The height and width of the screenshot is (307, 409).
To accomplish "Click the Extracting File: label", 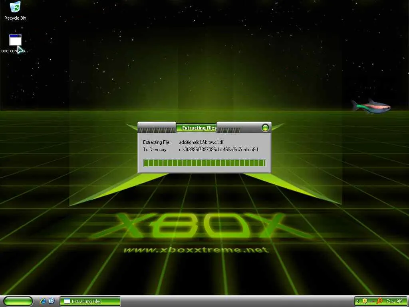I will click(157, 142).
